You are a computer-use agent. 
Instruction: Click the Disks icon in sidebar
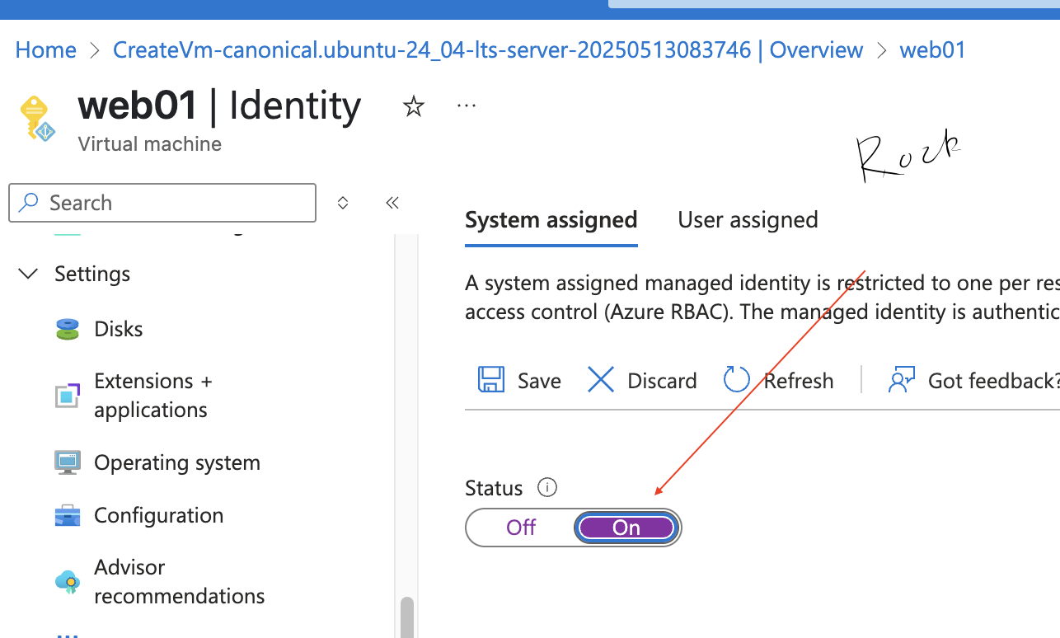(68, 329)
